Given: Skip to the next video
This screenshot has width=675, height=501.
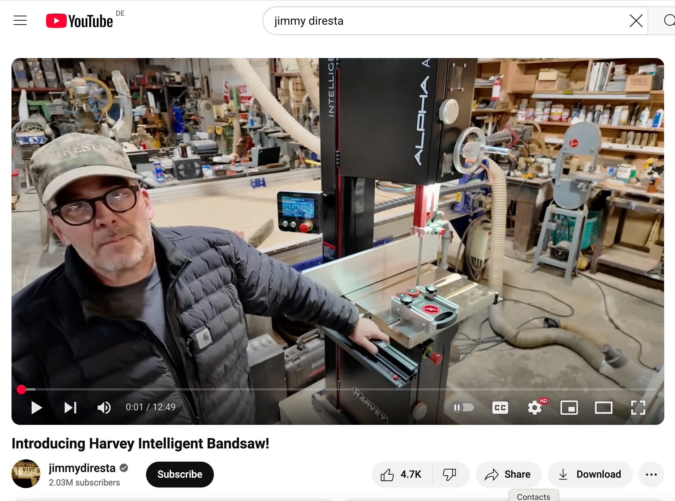Looking at the screenshot, I should coord(70,408).
